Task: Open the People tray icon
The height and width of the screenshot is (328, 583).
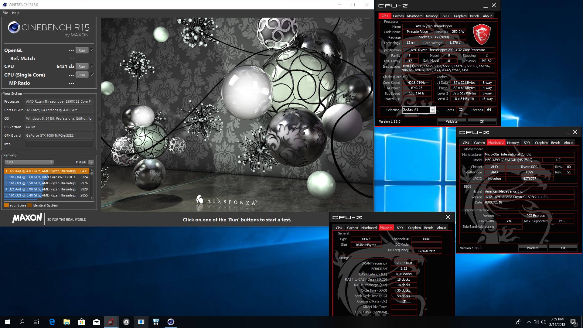Action: point(518,322)
